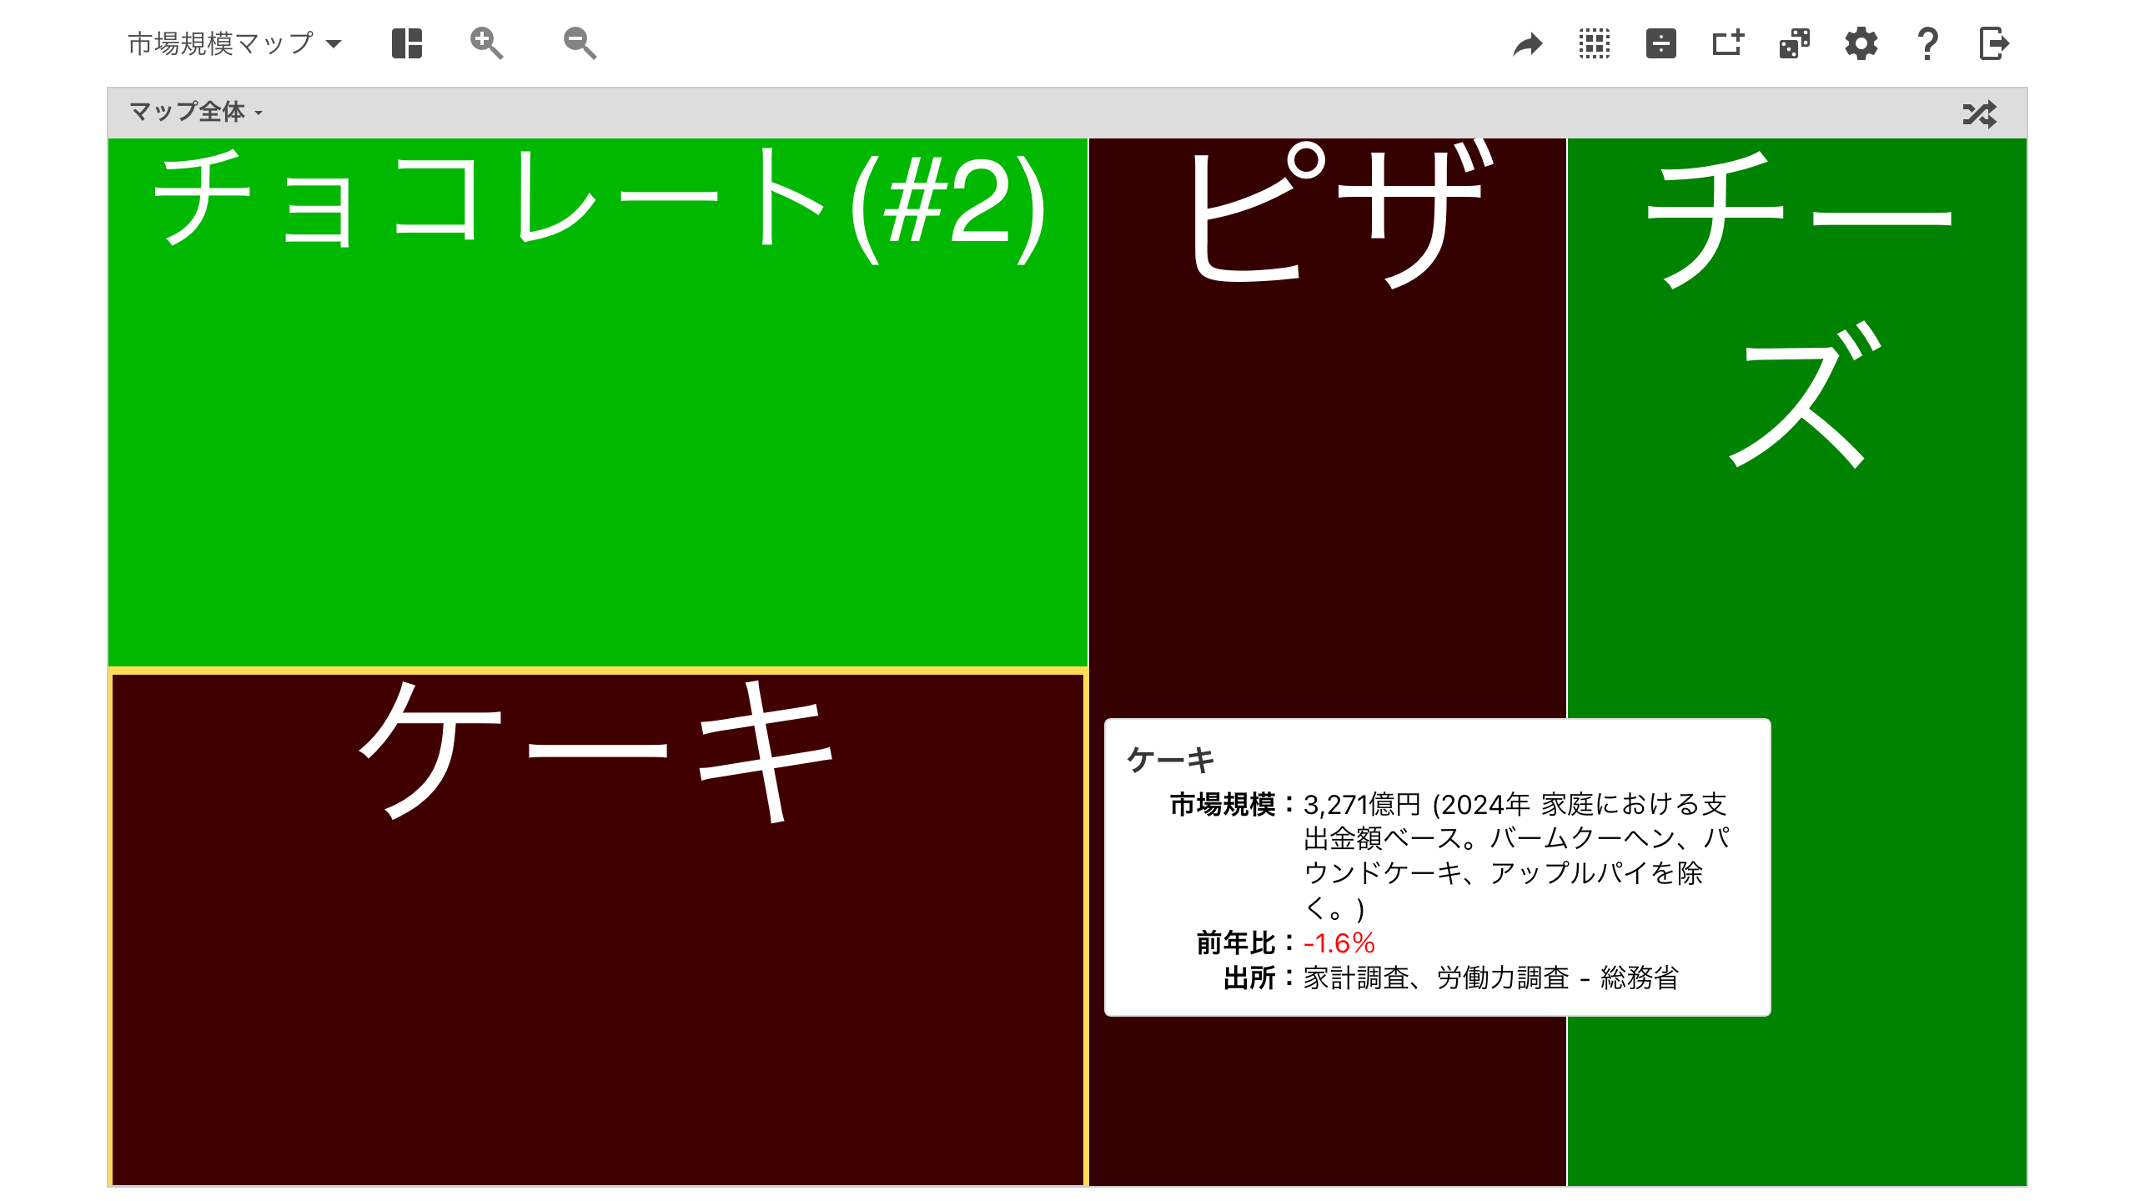Click the division calculator icon
Viewport: 2135px width, 1201px height.
[1661, 43]
